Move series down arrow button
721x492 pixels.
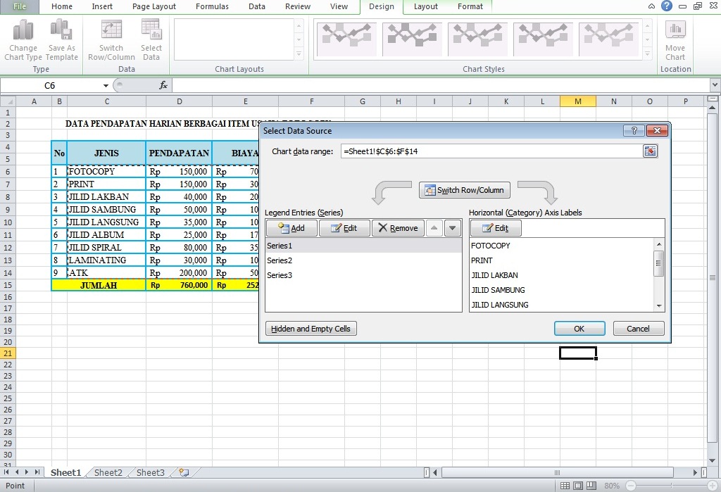(453, 228)
